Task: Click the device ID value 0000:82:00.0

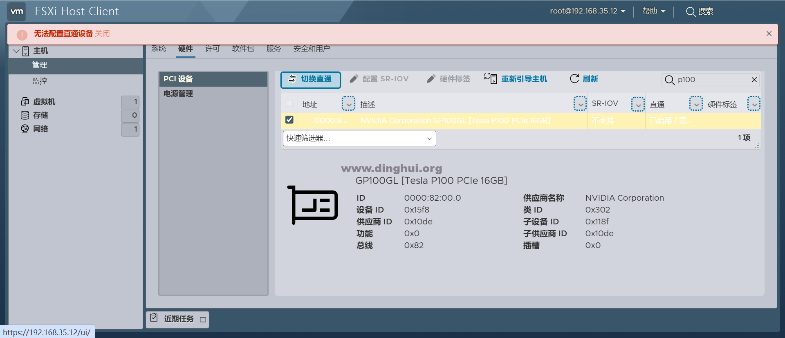Action: (433, 198)
